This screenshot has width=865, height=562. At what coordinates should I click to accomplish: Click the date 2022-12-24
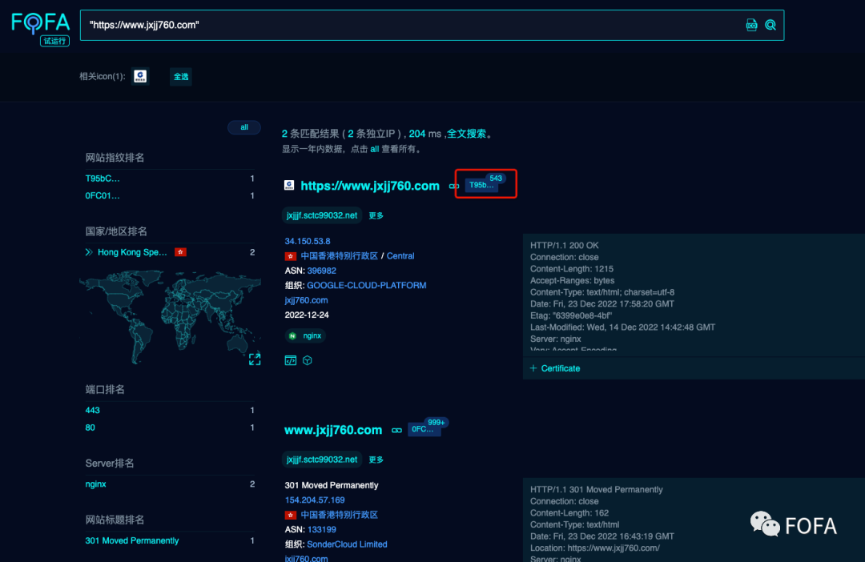[307, 315]
